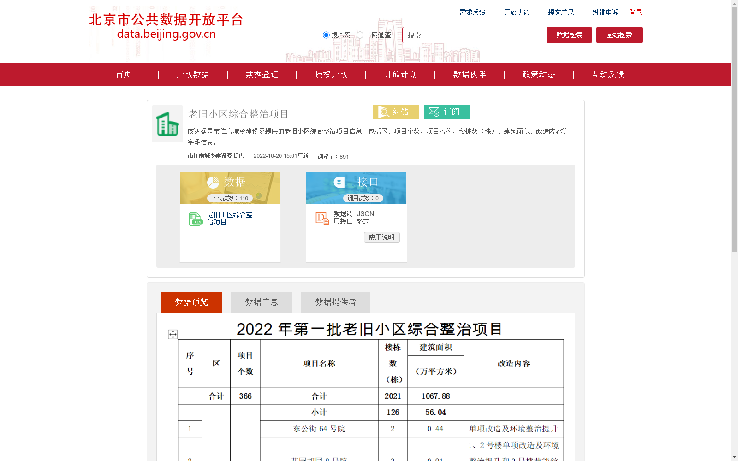Click the 老旧小区综合整治项目 page title
This screenshot has height=461, width=738.
click(x=238, y=114)
